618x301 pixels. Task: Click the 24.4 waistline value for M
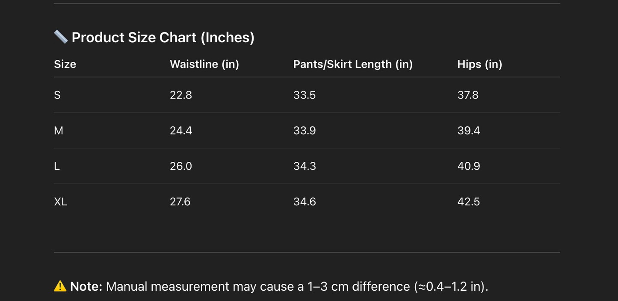181,131
